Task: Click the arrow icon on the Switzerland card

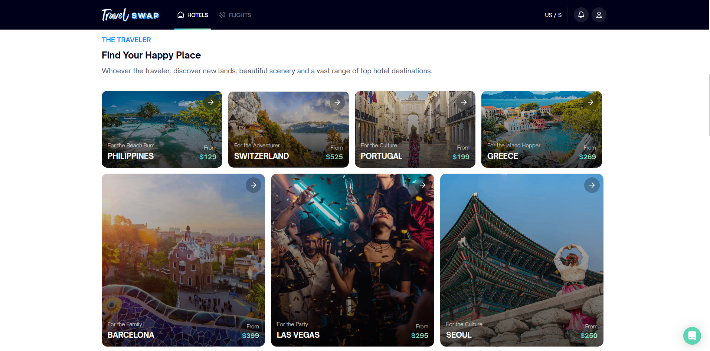Action: [x=337, y=102]
